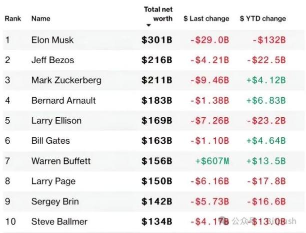The image size is (306, 233).
Task: Click Warren Buffett's name
Action: tap(61, 161)
